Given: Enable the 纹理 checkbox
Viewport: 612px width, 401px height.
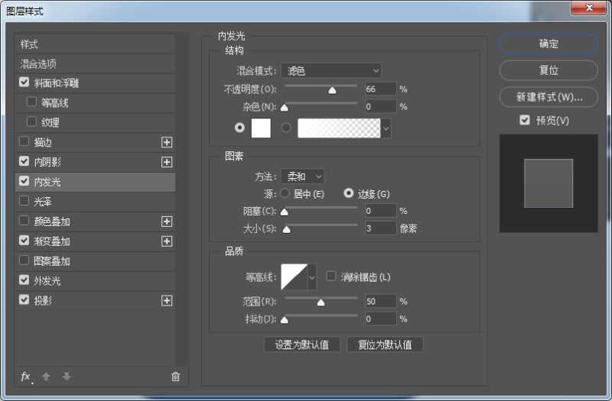Looking at the screenshot, I should click(31, 122).
